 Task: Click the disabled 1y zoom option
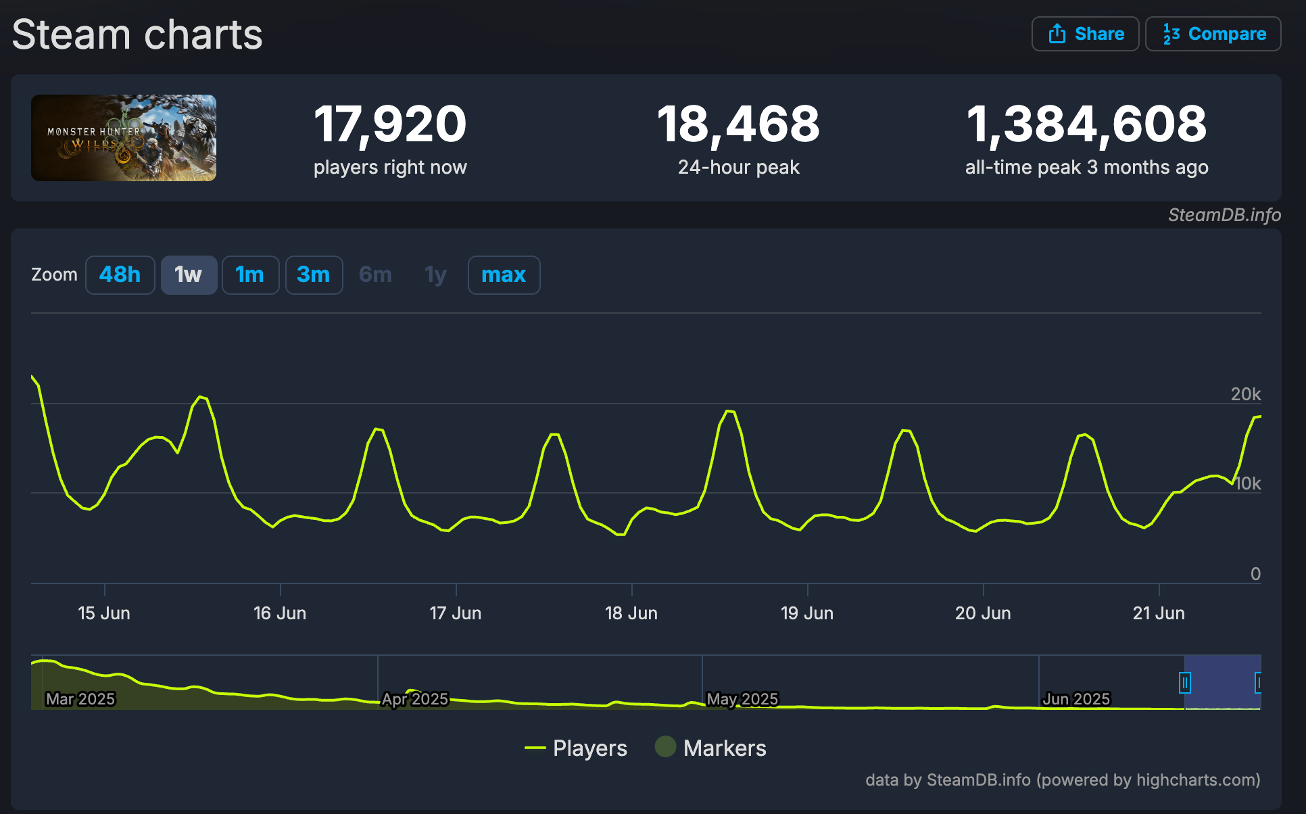coord(435,275)
